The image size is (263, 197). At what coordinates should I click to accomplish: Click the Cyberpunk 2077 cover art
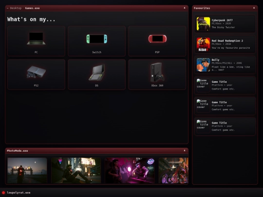click(x=203, y=24)
